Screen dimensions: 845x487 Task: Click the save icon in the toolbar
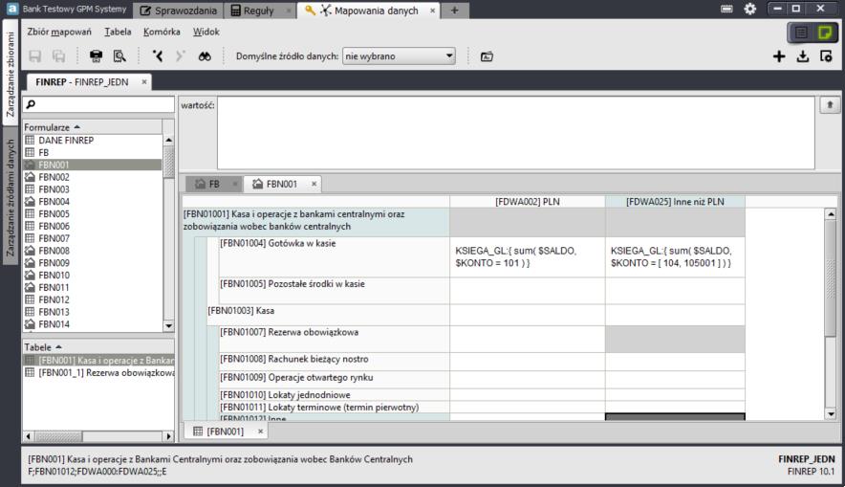(35, 56)
